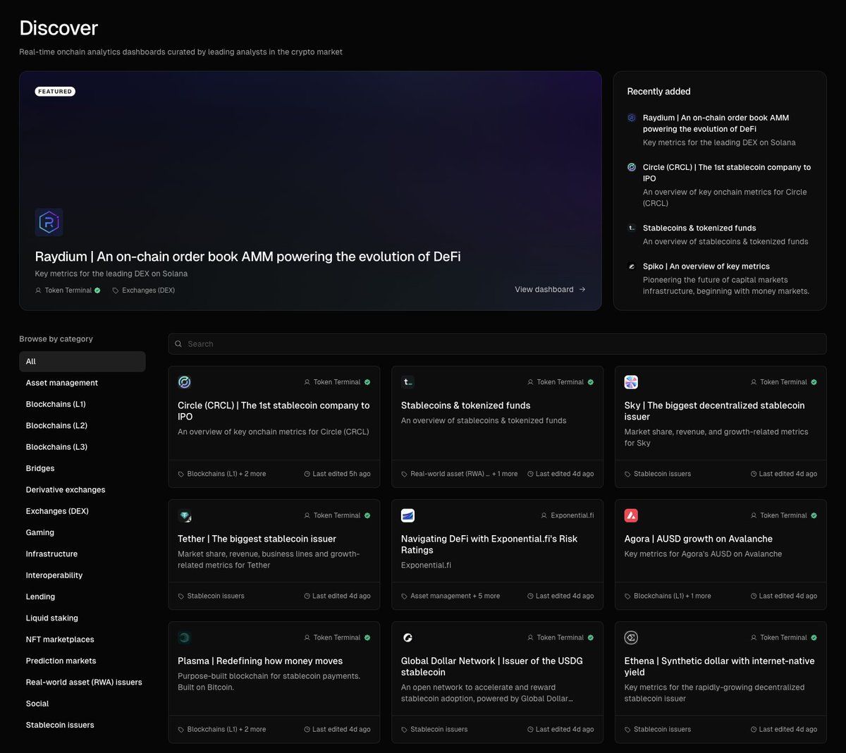
Task: Click verified badge on featured Token Terminal author
Action: click(97, 290)
